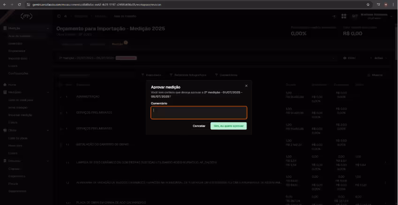Open Área de trabalho in the breadcrumb

click(125, 16)
